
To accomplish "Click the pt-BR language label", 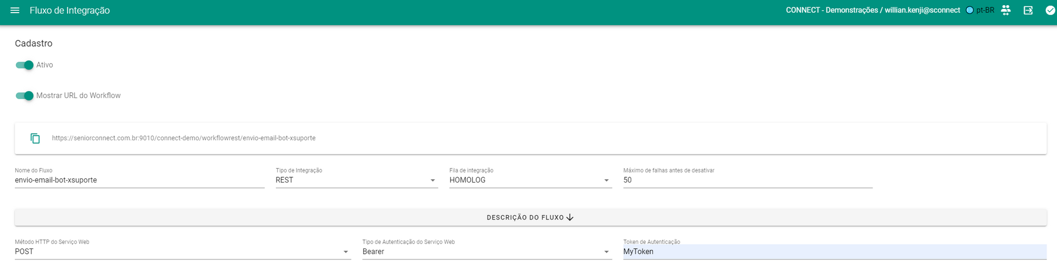I will (985, 11).
